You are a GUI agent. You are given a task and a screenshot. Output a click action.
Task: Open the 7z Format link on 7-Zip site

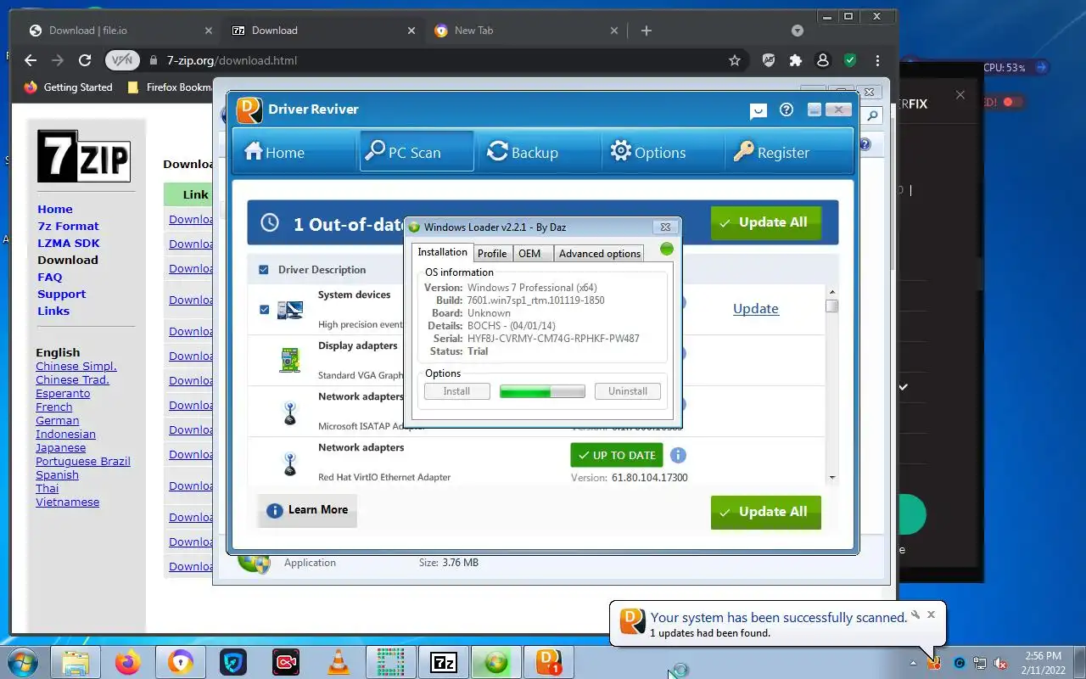click(x=68, y=226)
